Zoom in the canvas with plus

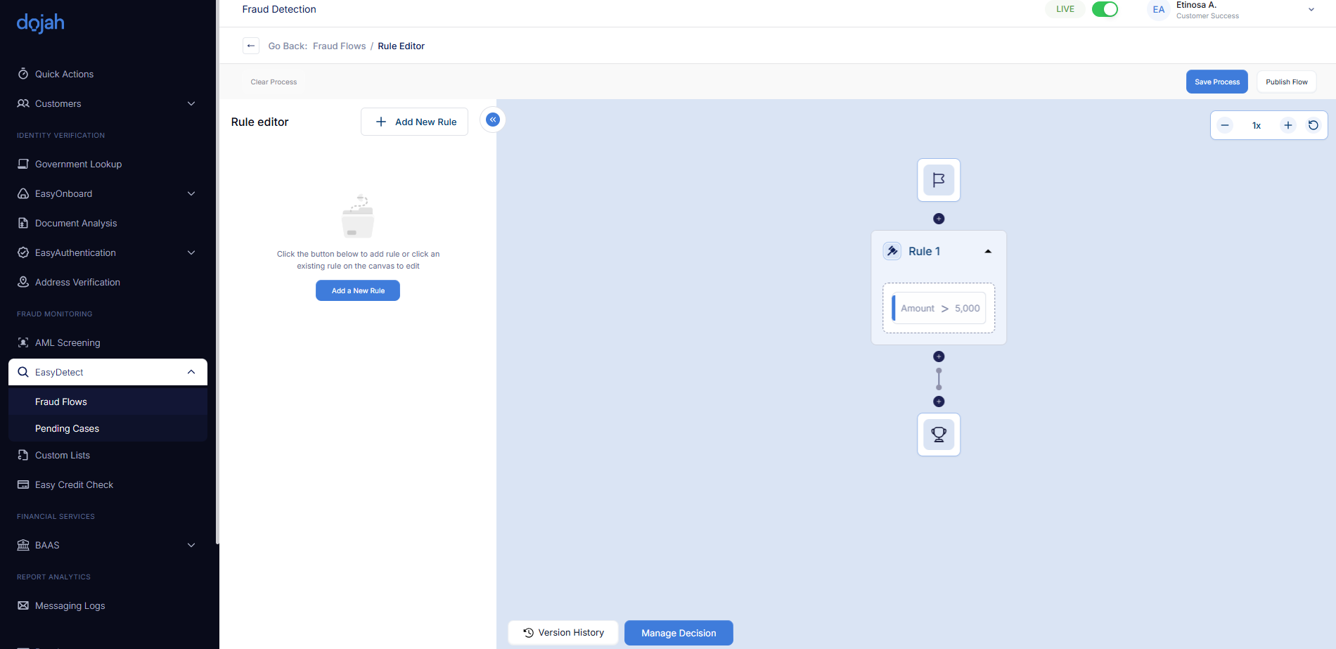pos(1288,125)
